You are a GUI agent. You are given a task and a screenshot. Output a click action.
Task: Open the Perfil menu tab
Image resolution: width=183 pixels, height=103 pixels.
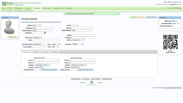point(10,8)
